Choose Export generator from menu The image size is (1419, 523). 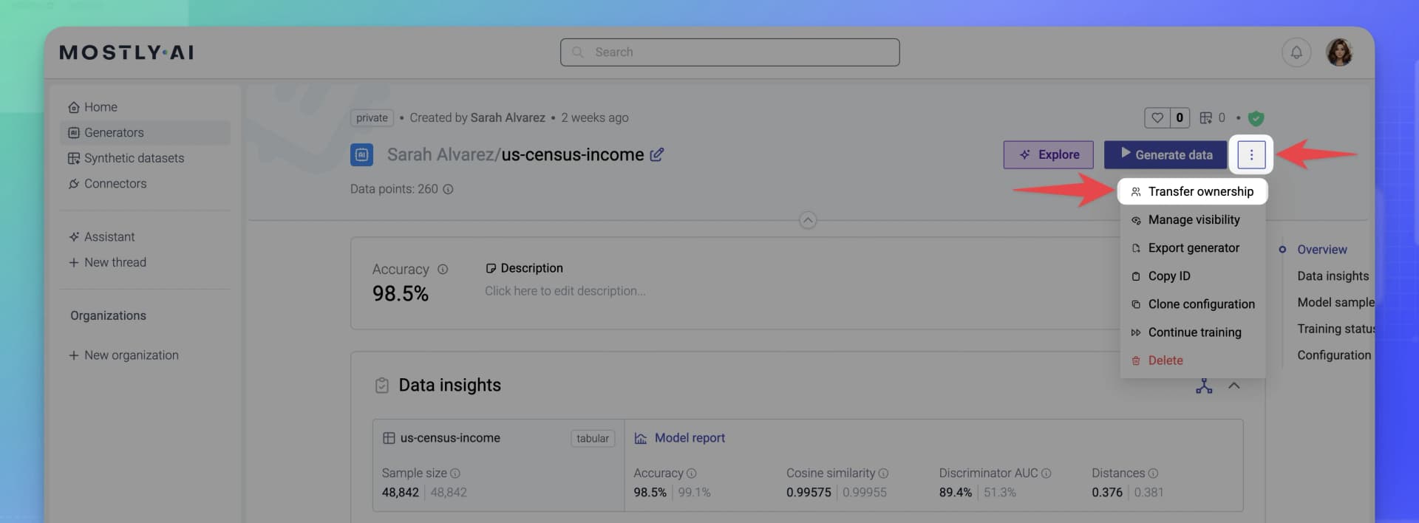[x=1192, y=248]
